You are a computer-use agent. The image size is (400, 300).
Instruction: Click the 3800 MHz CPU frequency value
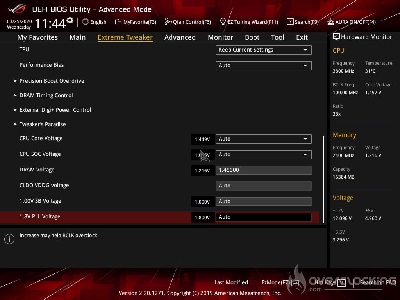pos(343,71)
